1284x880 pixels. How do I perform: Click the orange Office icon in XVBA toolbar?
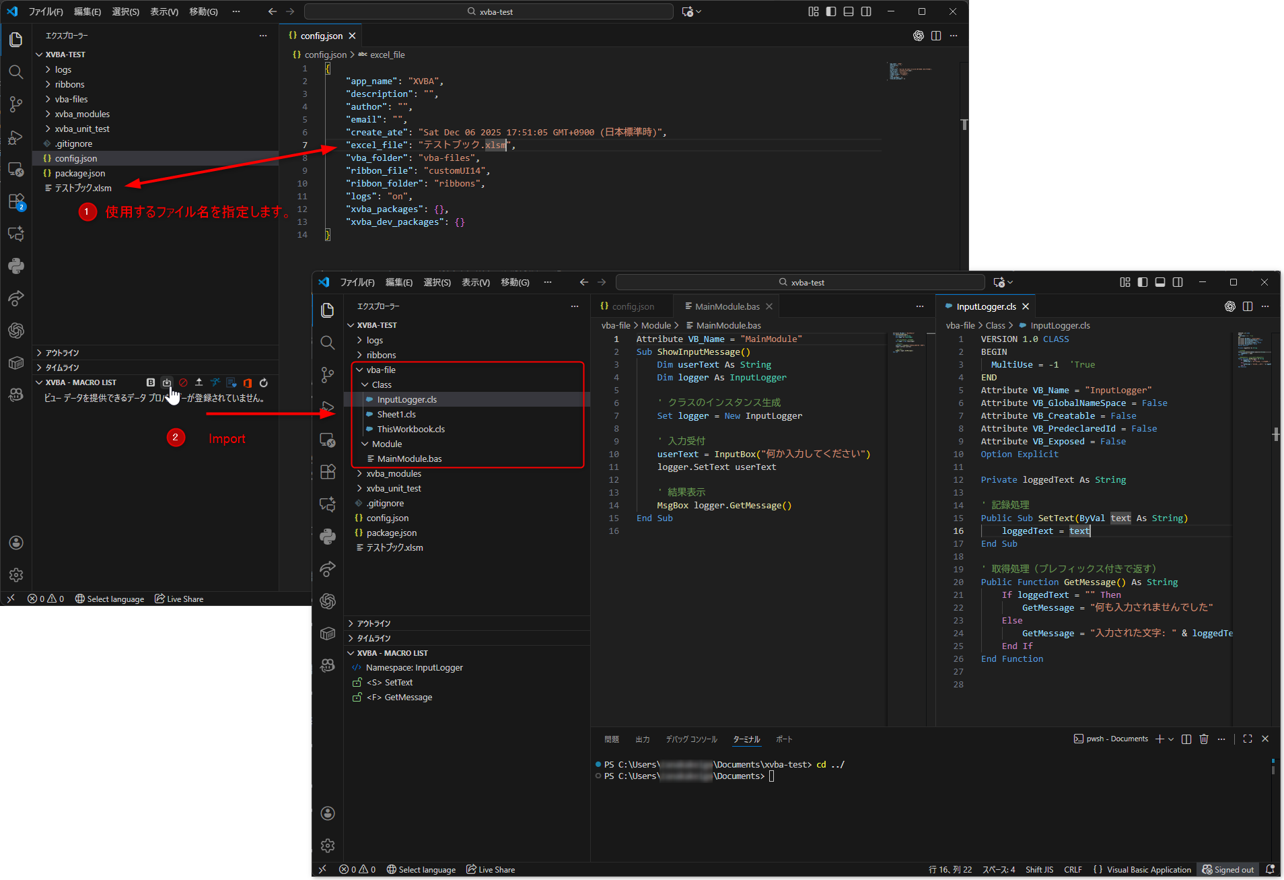click(248, 382)
